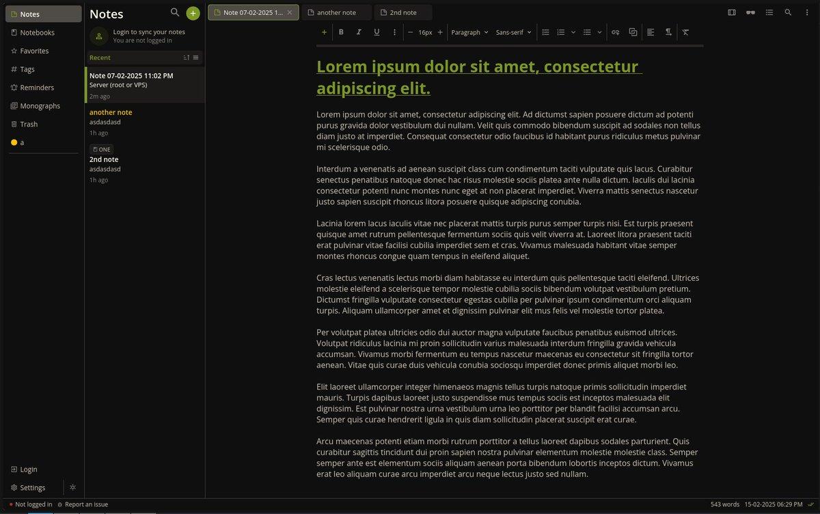Expand bullet list style options

coord(599,32)
